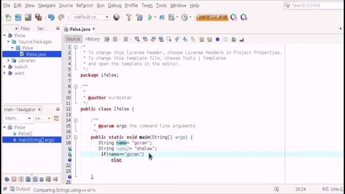Click the Build Project hammer icon
The image size is (345, 194).
[x=129, y=17]
